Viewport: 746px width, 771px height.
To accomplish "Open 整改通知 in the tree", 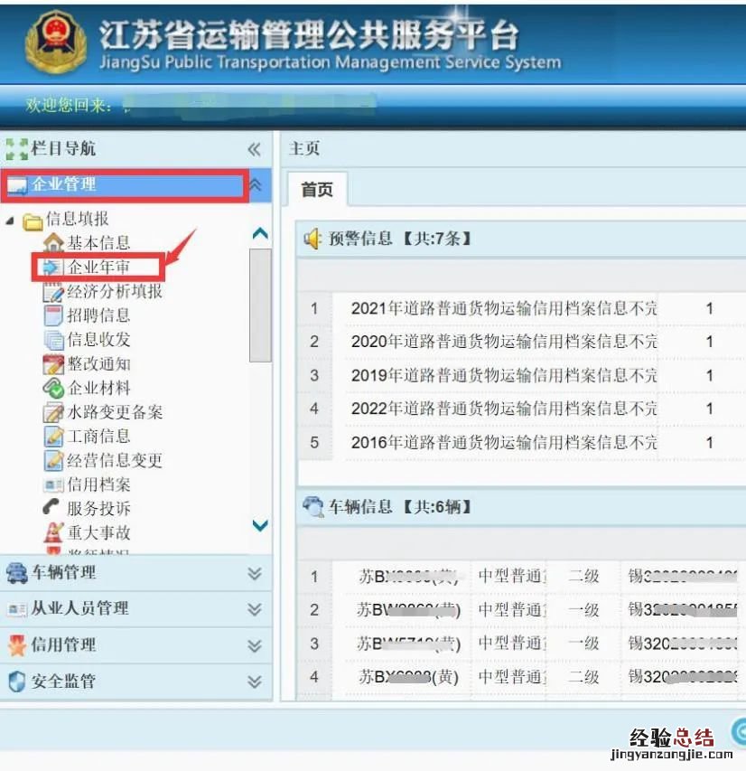I will tap(98, 364).
